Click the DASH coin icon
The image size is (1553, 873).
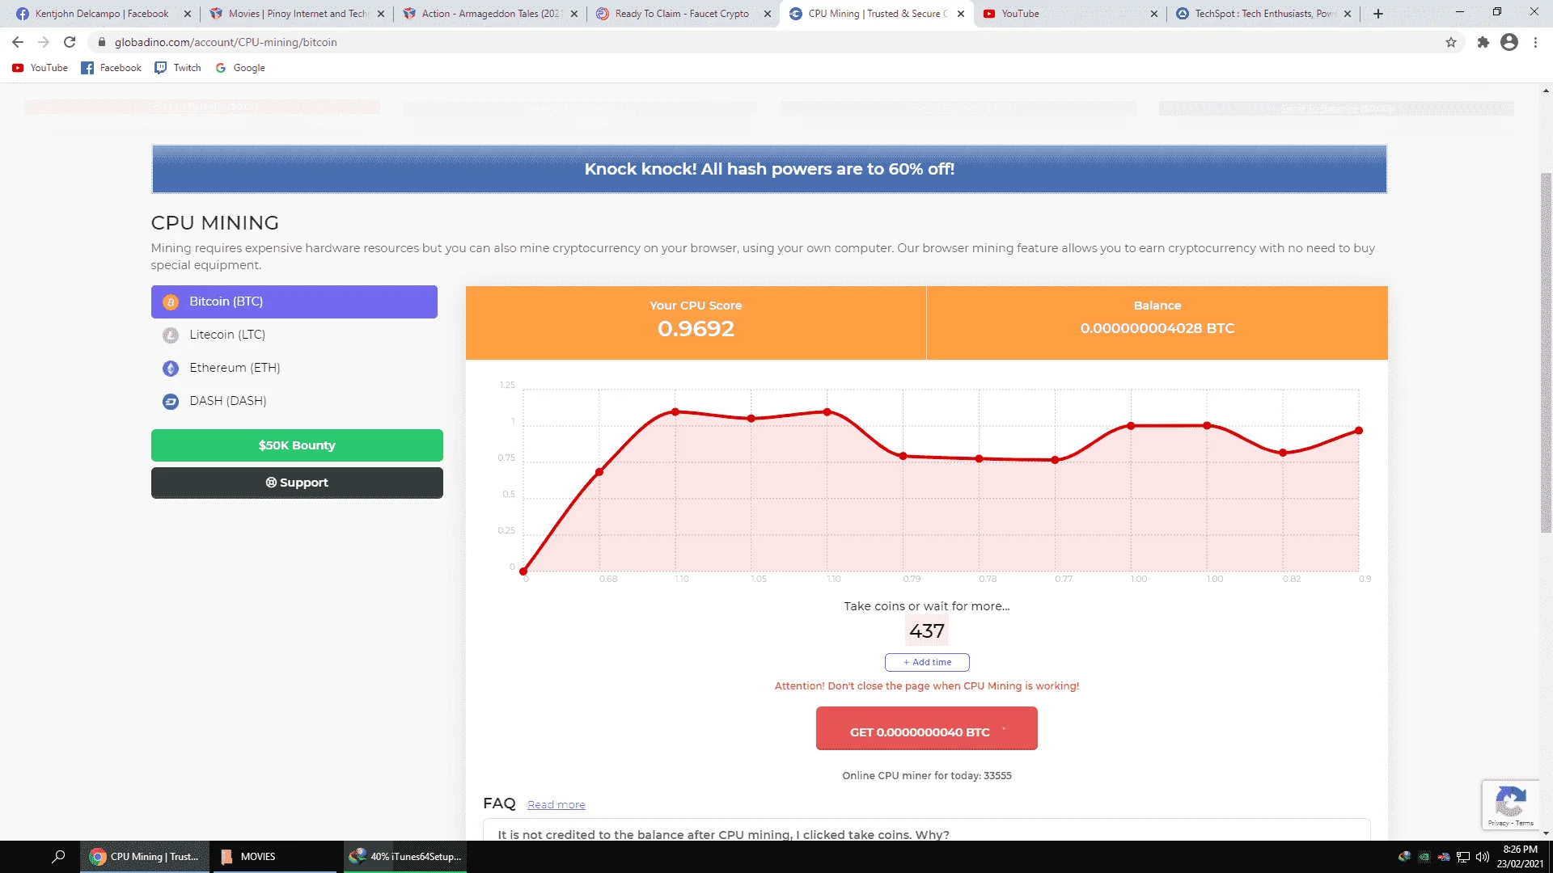171,402
